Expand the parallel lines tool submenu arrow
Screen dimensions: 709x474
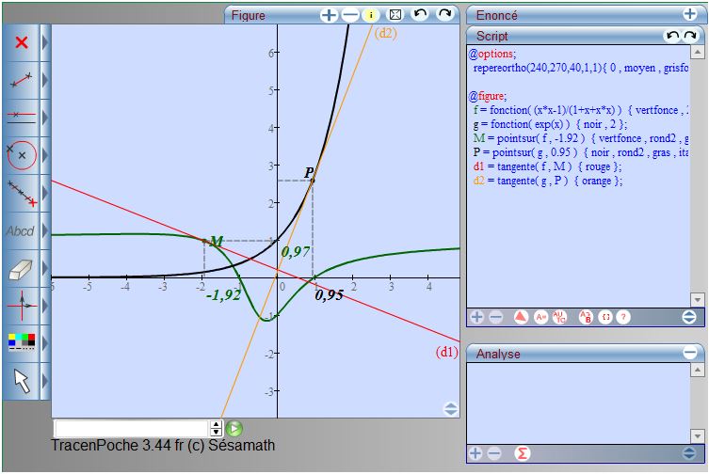pyautogui.click(x=45, y=118)
